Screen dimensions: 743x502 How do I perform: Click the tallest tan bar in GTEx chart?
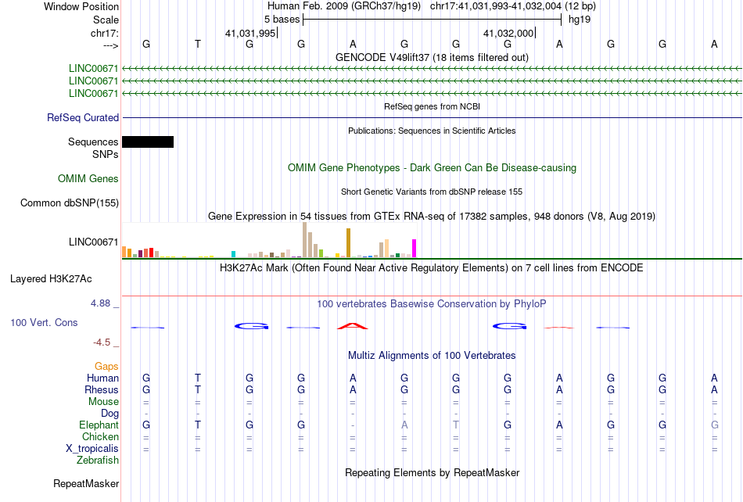(x=305, y=239)
